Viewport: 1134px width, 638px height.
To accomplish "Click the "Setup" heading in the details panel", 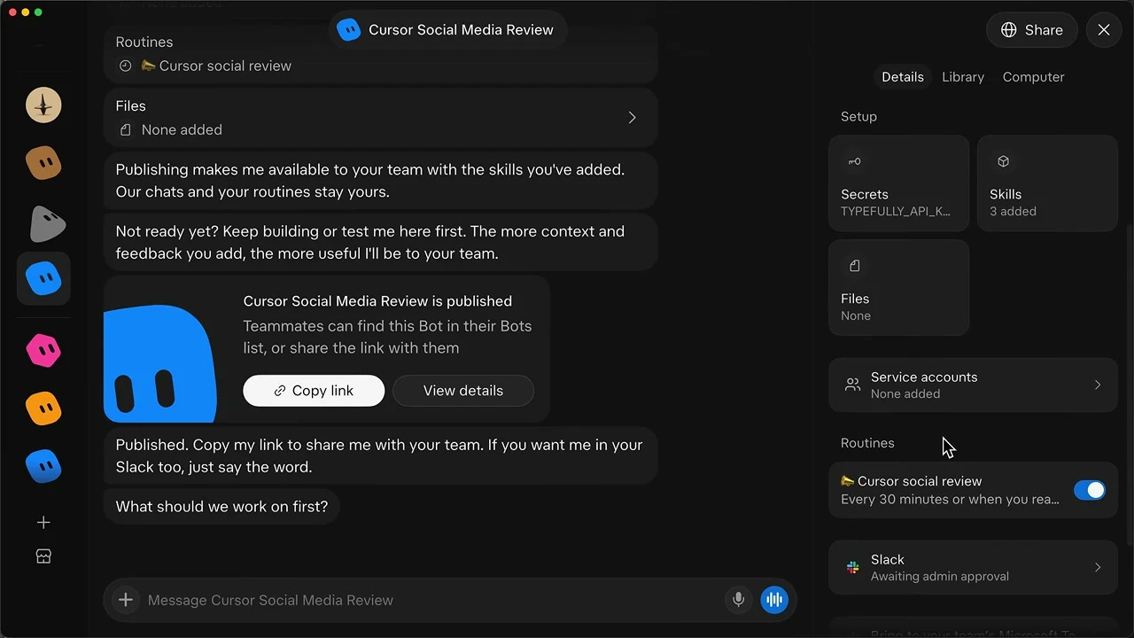I will pos(858,116).
